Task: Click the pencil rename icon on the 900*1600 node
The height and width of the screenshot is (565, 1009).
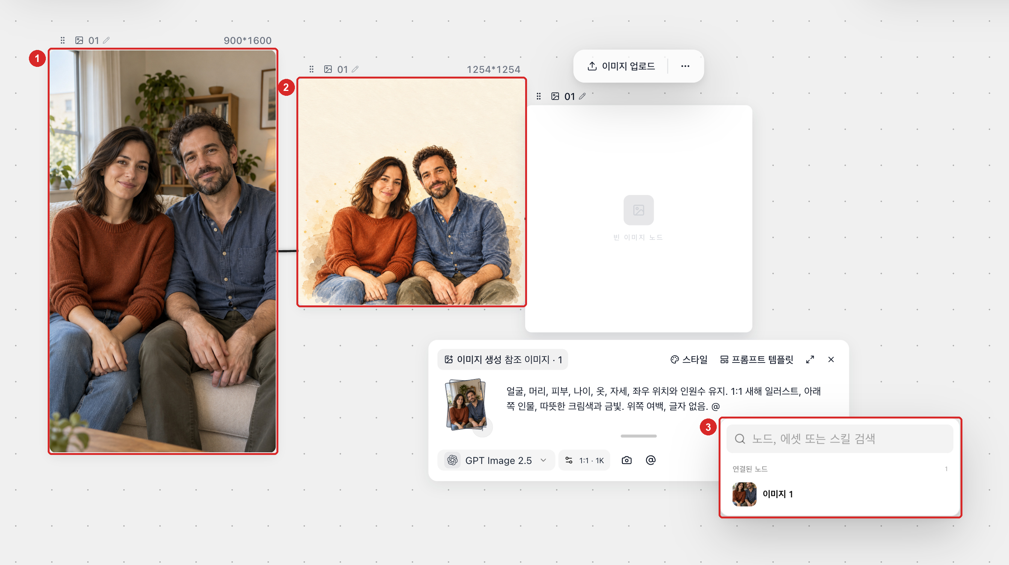Action: (106, 40)
